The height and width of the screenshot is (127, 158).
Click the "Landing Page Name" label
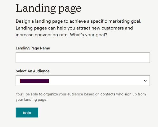pos(33,48)
